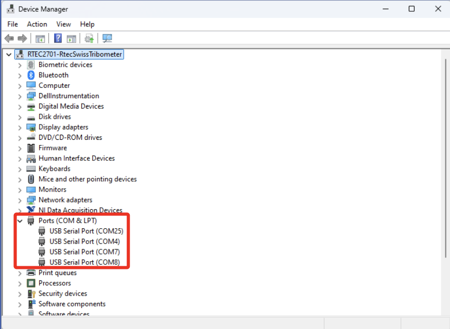Click the Firmware chip icon
The height and width of the screenshot is (329, 450).
pyautogui.click(x=31, y=148)
